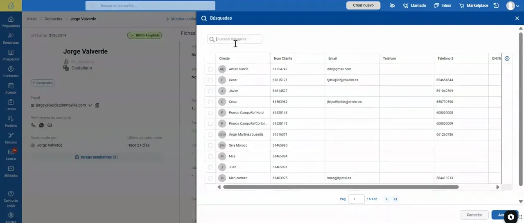This screenshot has height=223, width=524.
Task: Close the Búsquedas panel
Action: tap(517, 18)
